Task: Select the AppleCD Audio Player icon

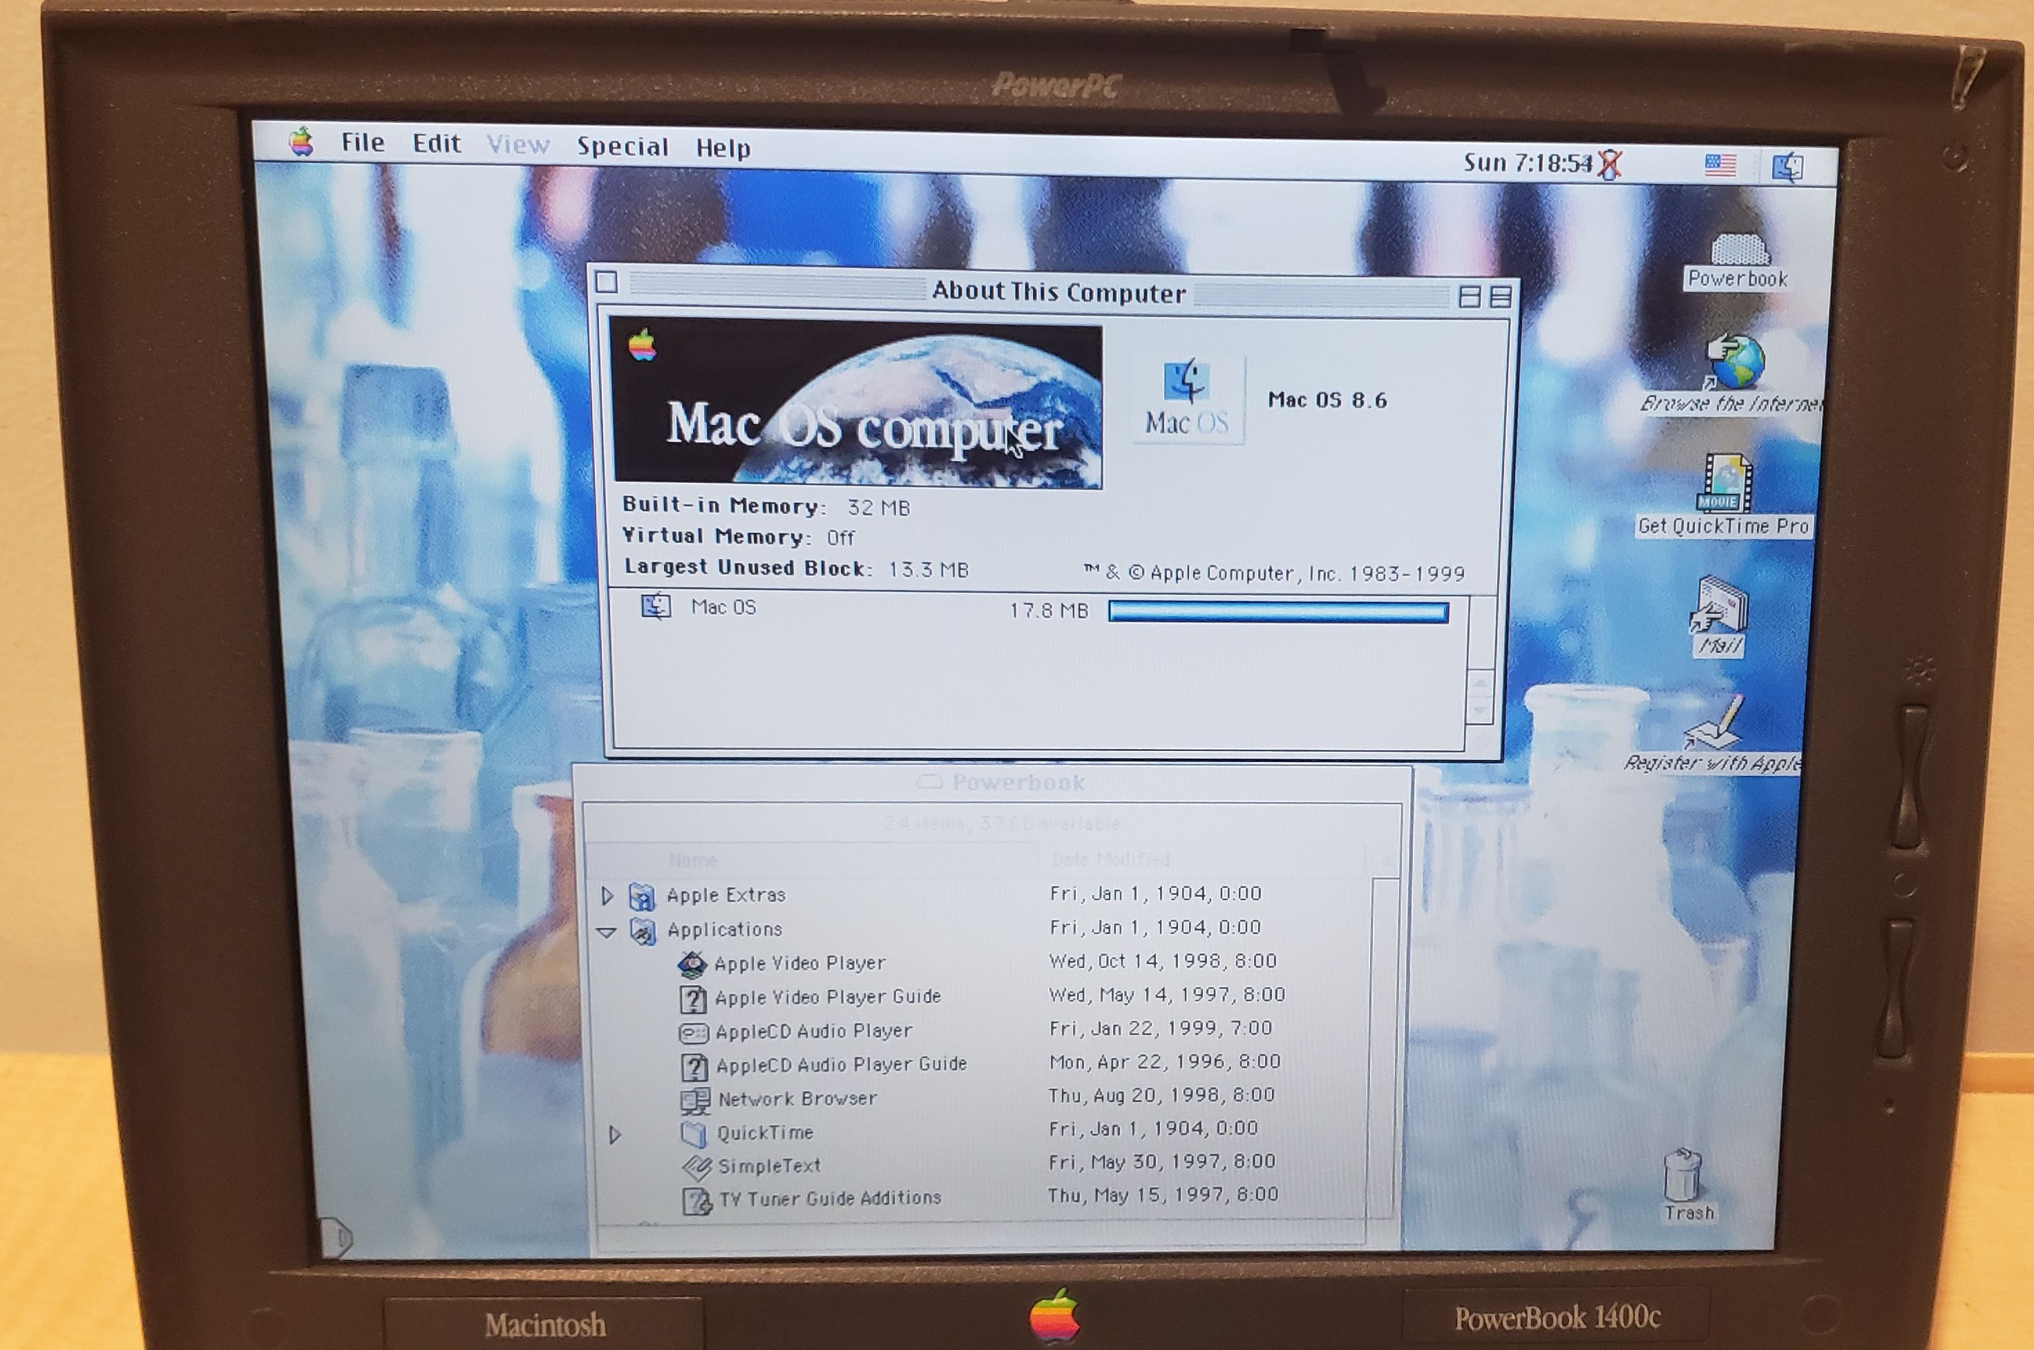Action: pos(694,1033)
